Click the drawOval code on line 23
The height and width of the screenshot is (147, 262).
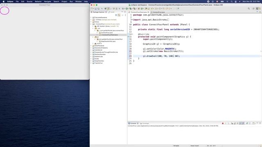click(161, 56)
